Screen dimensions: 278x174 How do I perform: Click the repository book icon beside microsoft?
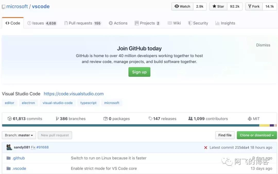[x=3, y=7]
